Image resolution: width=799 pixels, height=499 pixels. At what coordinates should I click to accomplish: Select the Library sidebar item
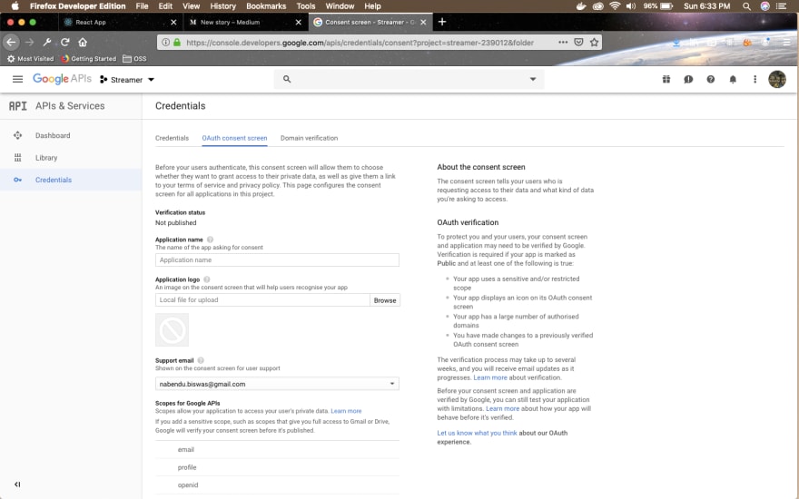click(71, 158)
